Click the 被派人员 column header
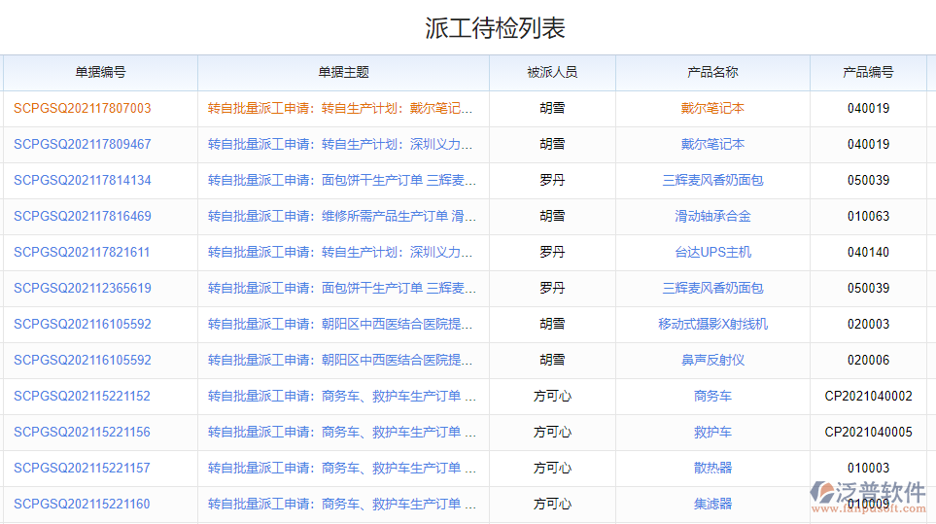This screenshot has height=524, width=936. point(552,73)
